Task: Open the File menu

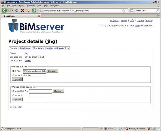Action: coord(3,6)
